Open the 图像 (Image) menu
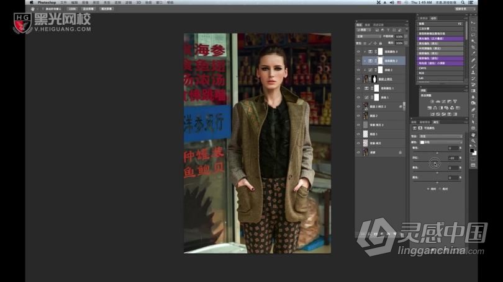The width and height of the screenshot is (503, 282). [85, 2]
